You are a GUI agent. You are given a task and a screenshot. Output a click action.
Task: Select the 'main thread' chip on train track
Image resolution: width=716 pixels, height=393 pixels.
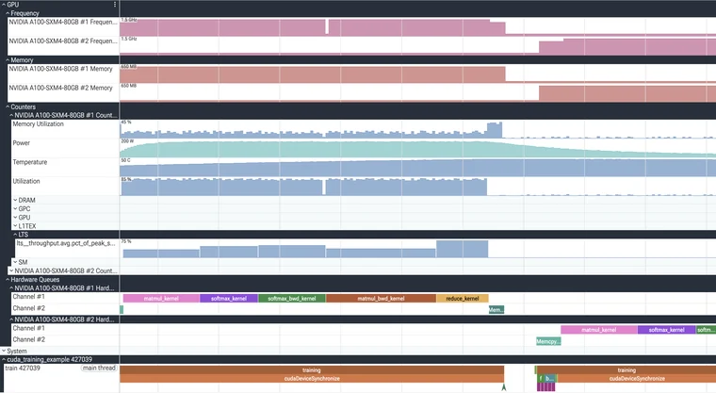[99, 368]
